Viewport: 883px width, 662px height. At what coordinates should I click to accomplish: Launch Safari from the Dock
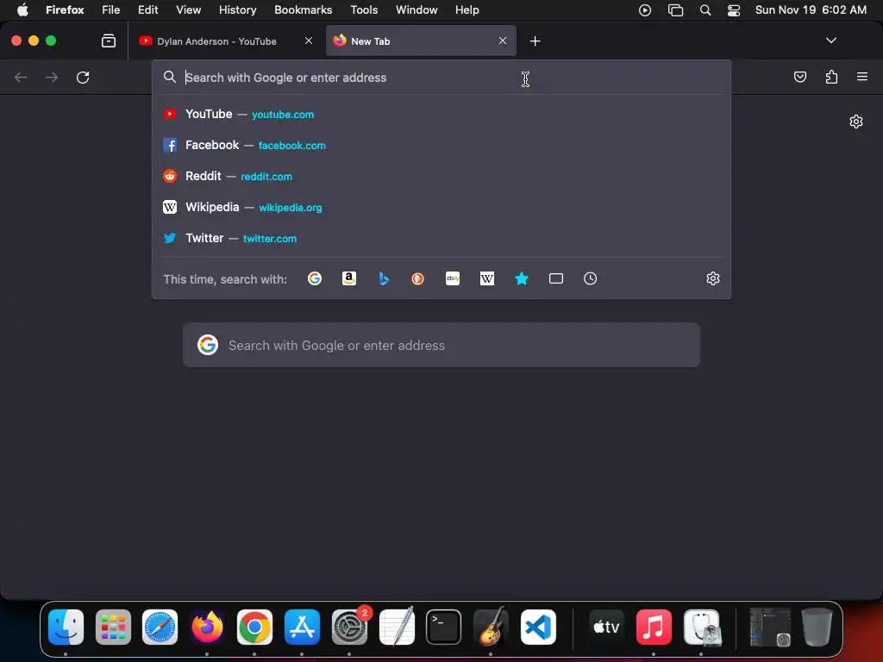pos(160,628)
